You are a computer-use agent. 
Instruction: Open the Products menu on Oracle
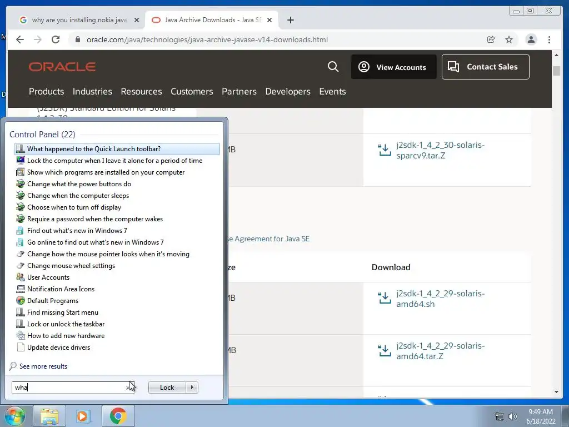coord(47,92)
